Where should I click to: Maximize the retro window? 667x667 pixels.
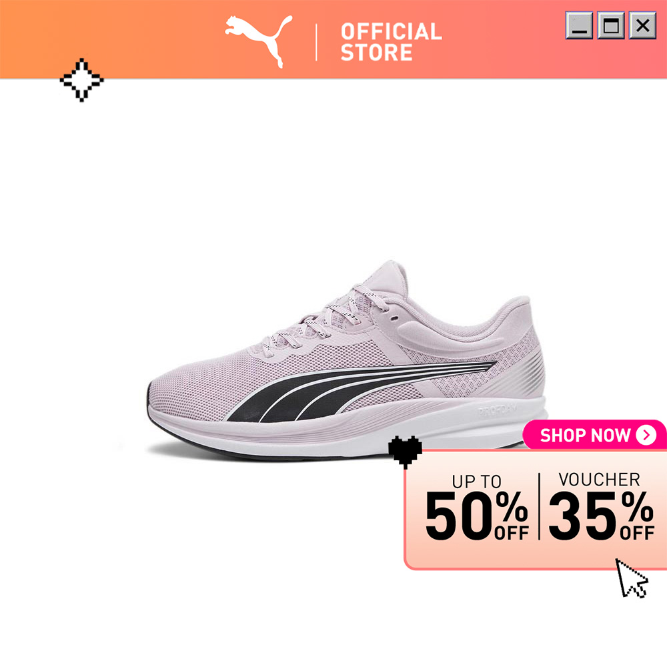pos(611,25)
